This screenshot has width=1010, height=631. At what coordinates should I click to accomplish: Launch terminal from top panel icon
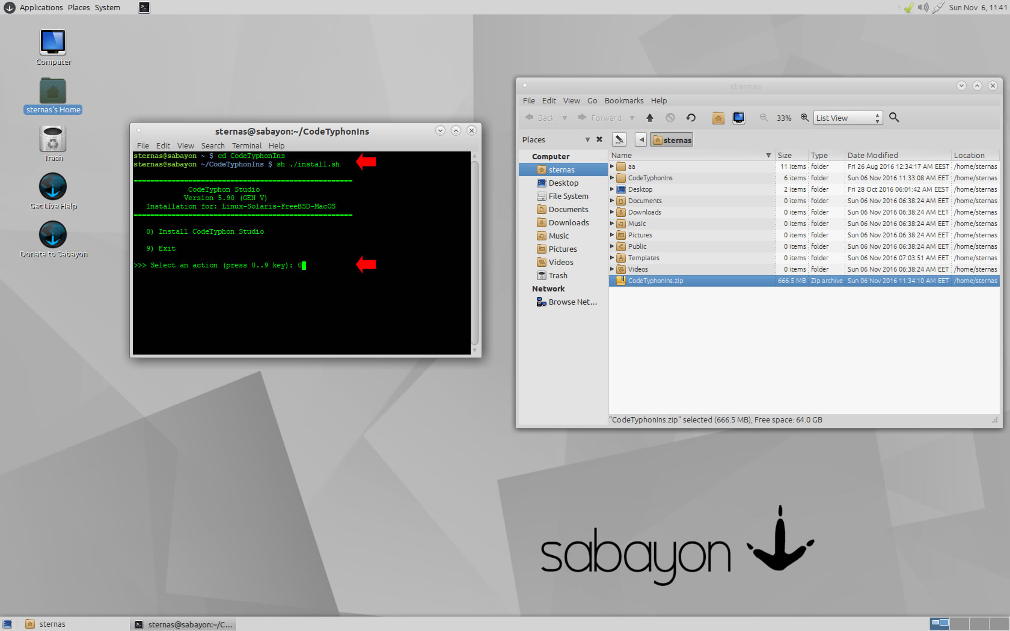(144, 7)
